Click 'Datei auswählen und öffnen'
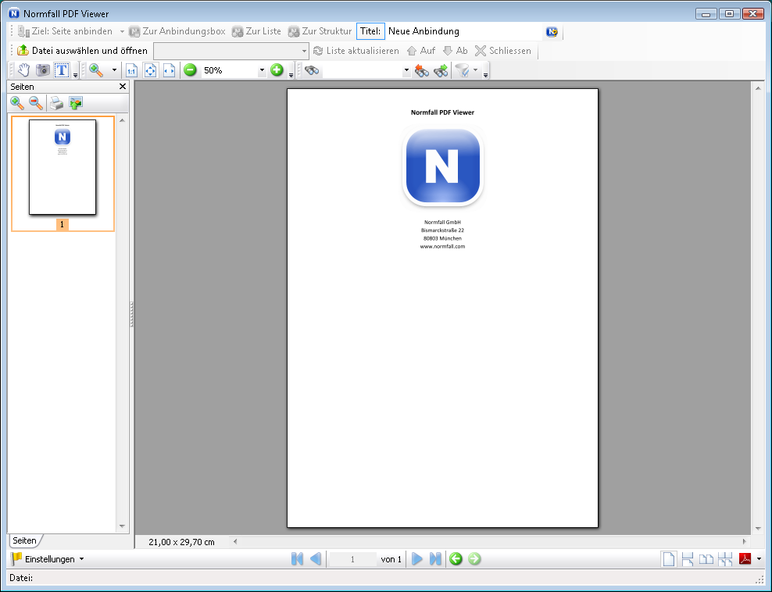772x592 pixels. 82,51
